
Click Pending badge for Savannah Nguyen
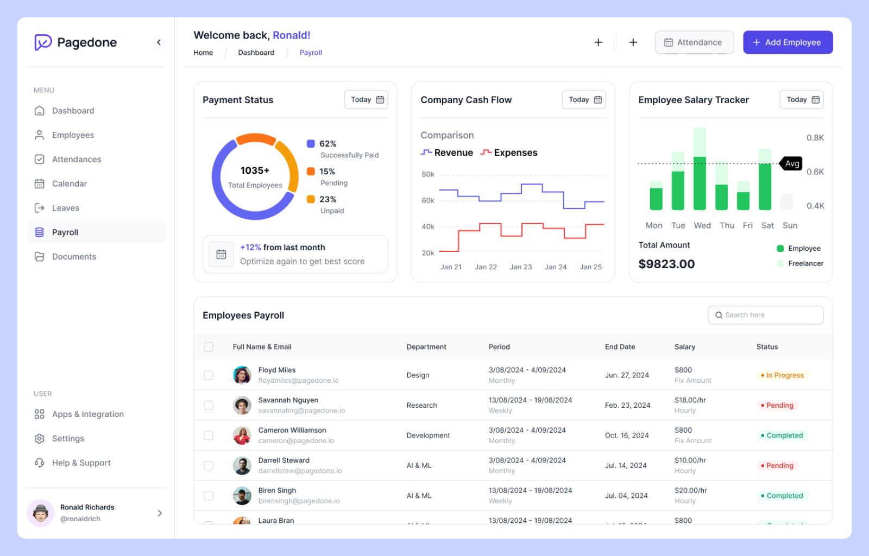[777, 406]
